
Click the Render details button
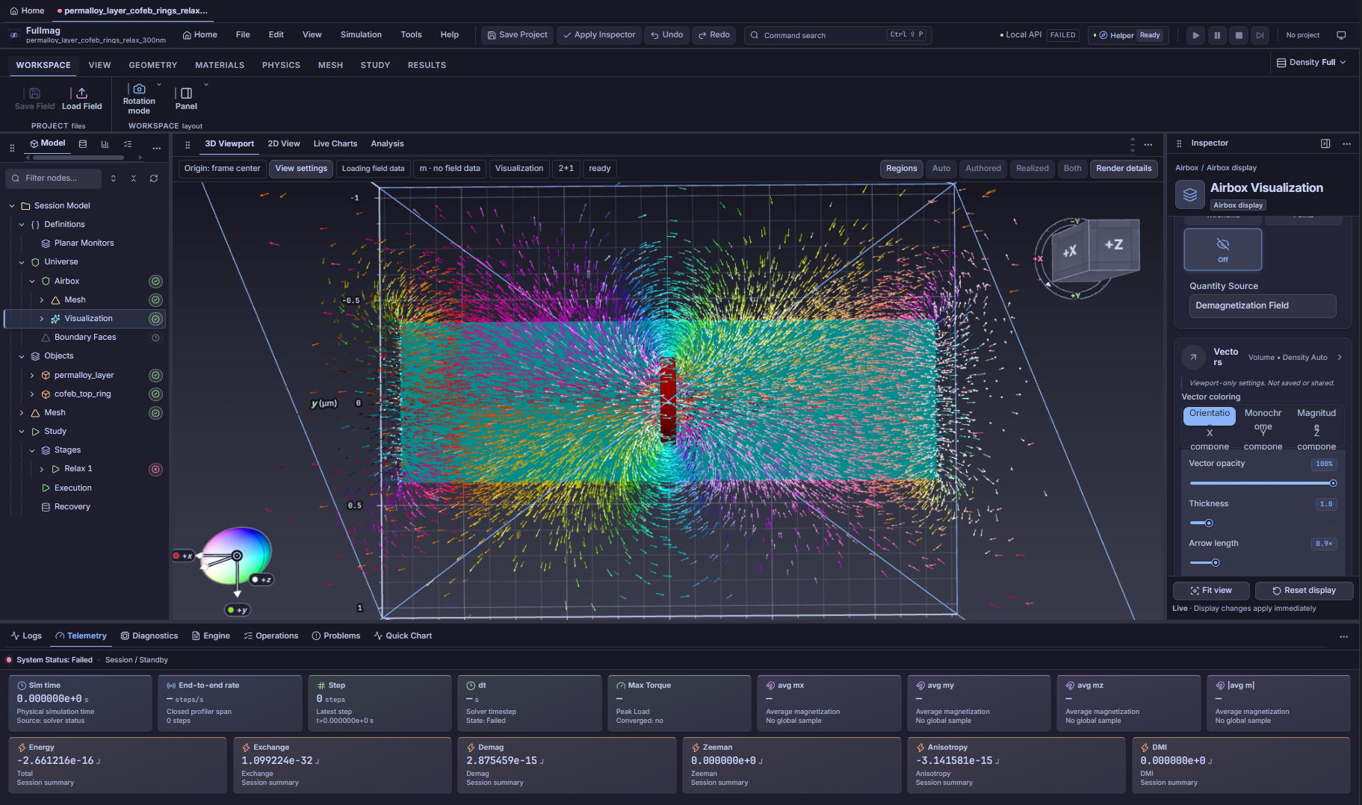pos(1123,169)
